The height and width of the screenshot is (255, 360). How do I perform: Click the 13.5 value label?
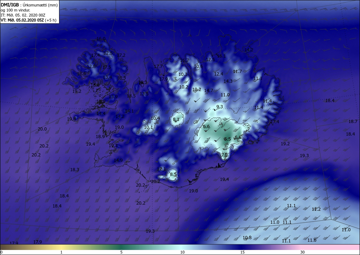(x=144, y=94)
